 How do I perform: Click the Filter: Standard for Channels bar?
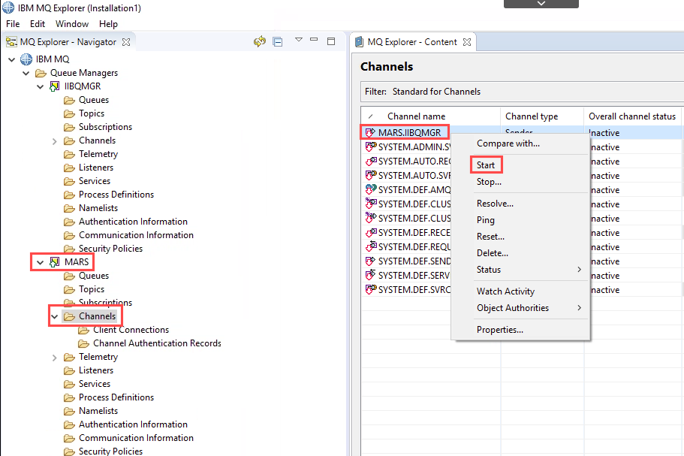tap(522, 92)
